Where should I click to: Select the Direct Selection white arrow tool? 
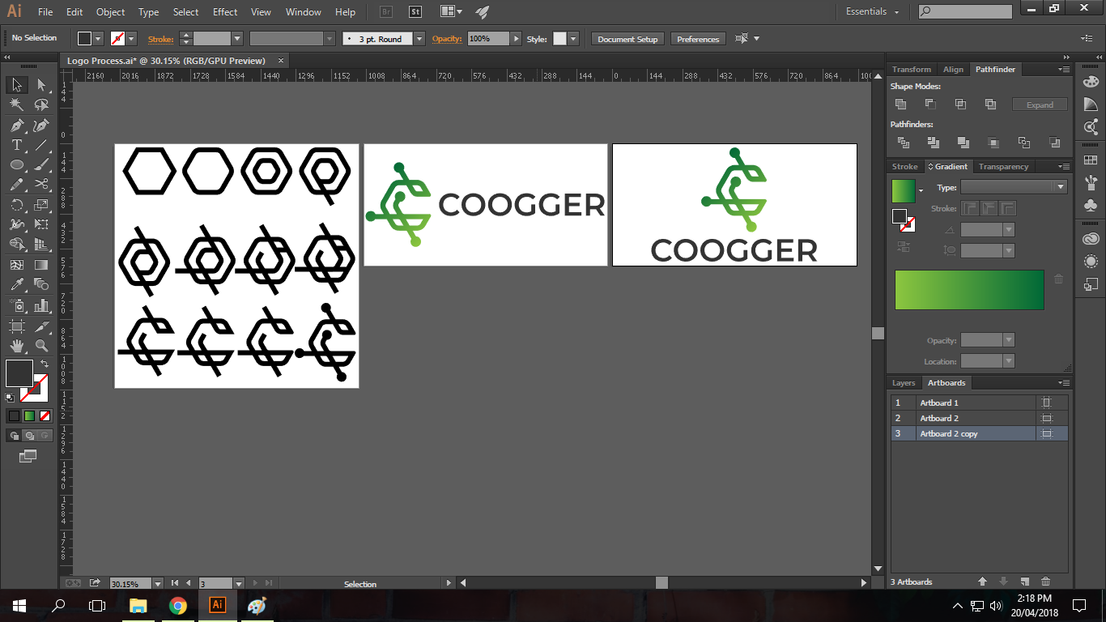point(41,85)
